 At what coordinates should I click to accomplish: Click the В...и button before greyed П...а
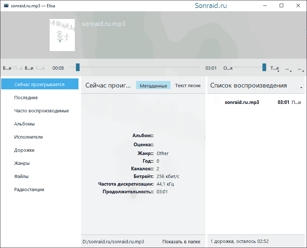click(7, 68)
